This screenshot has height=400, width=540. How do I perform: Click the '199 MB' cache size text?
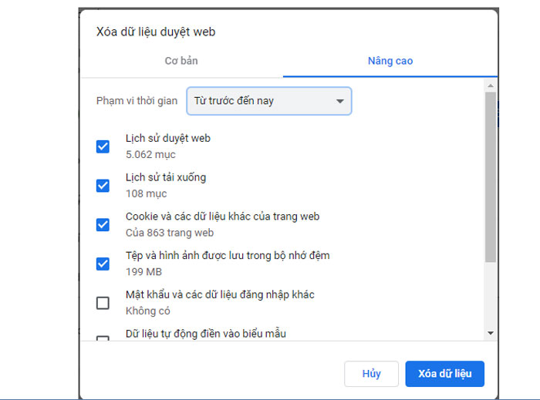pyautogui.click(x=143, y=271)
